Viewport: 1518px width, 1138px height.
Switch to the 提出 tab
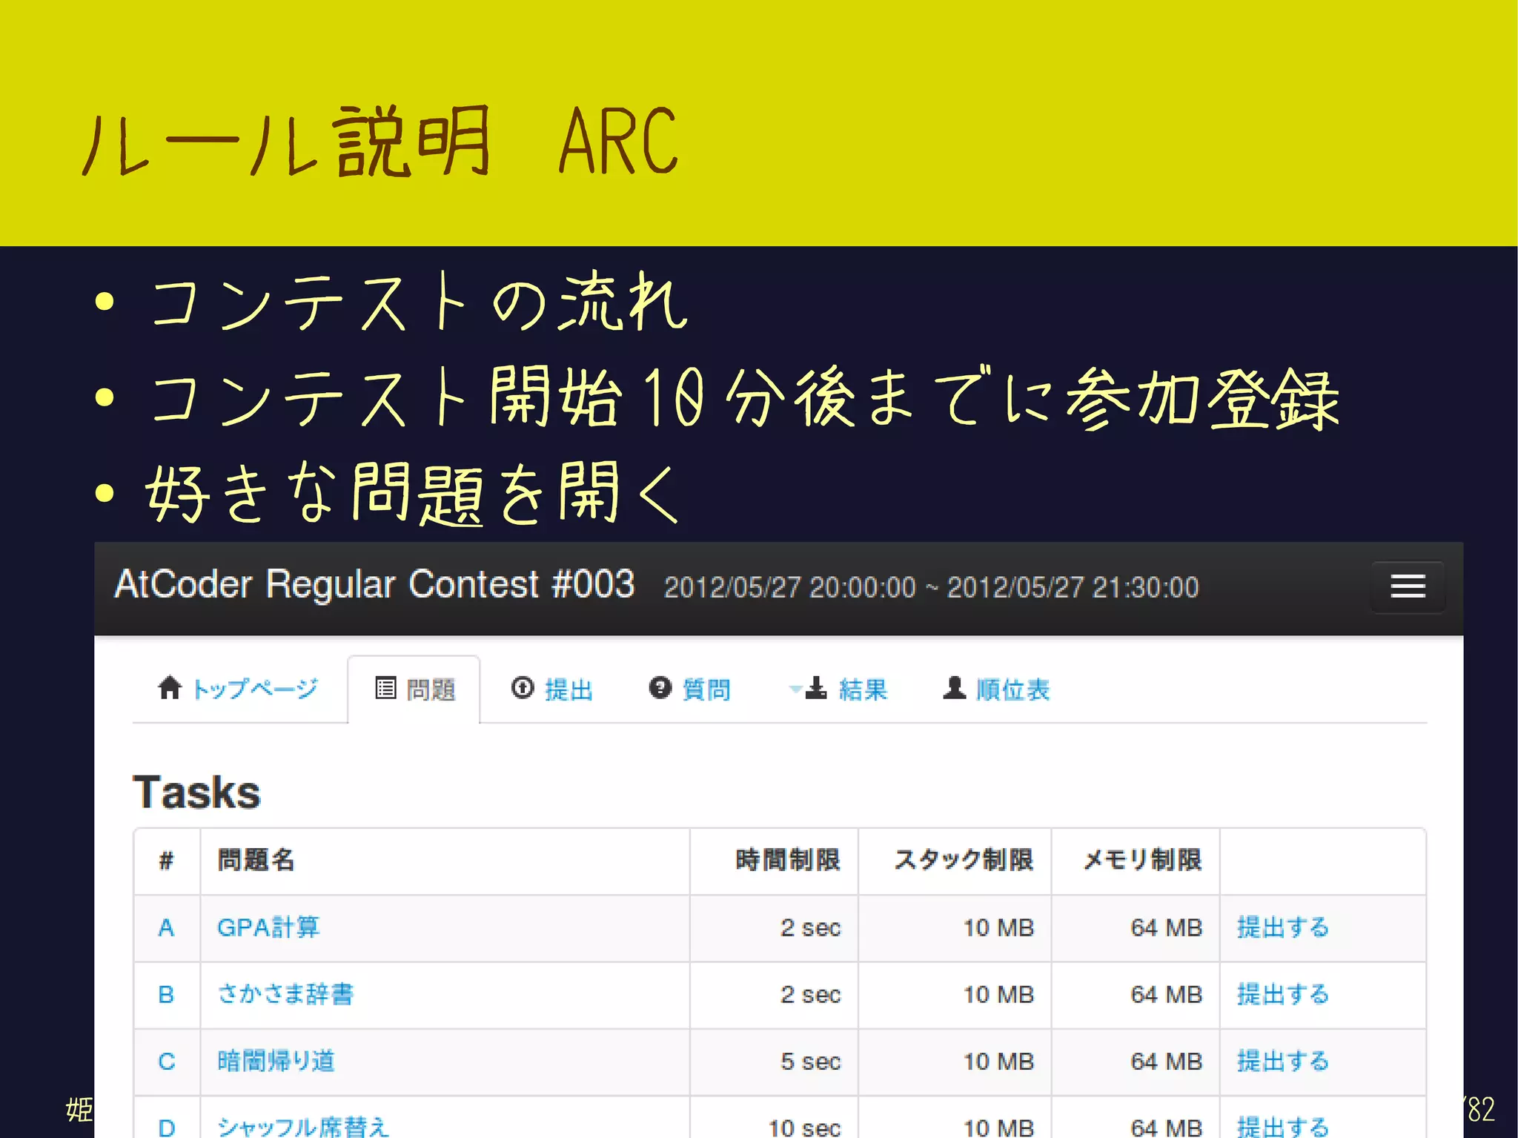coord(552,689)
